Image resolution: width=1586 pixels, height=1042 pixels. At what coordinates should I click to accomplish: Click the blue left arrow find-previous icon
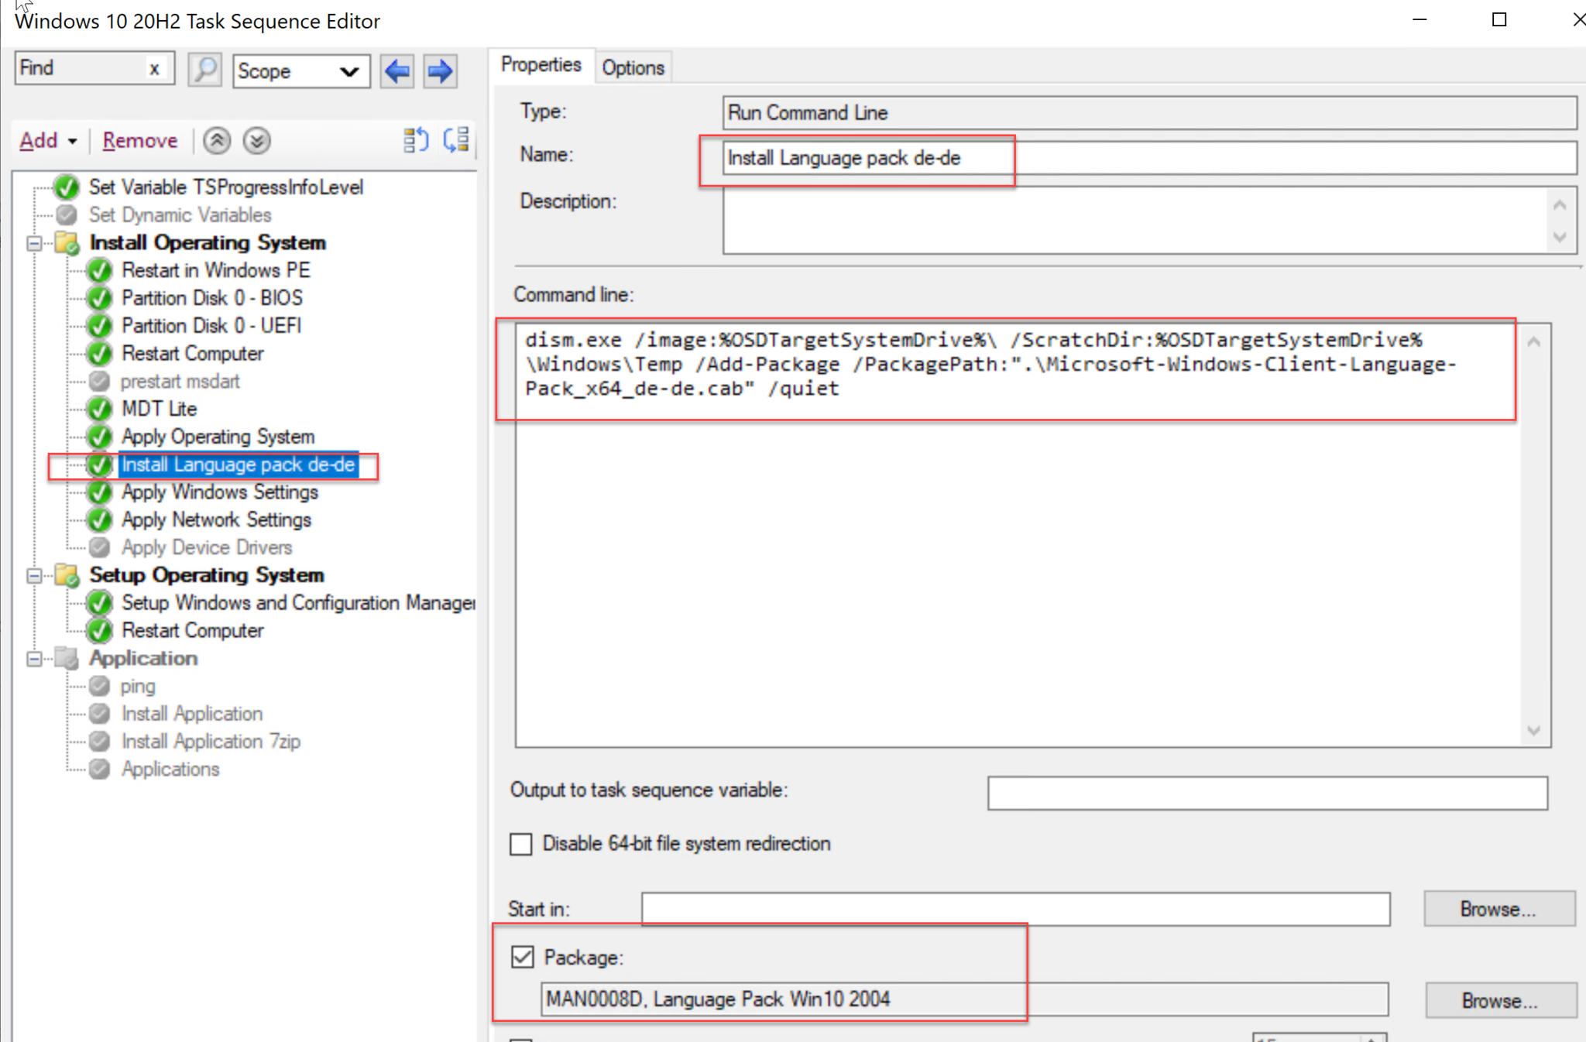(397, 71)
